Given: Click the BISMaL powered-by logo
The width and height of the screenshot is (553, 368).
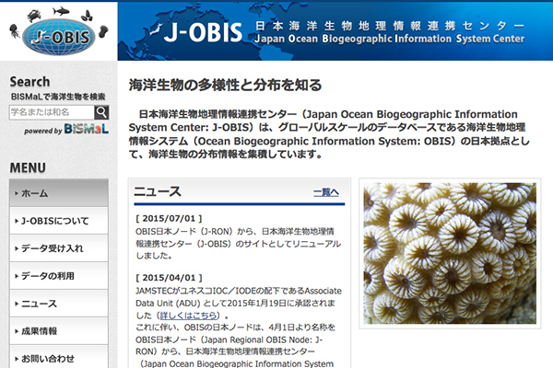Looking at the screenshot, I should click(x=86, y=129).
